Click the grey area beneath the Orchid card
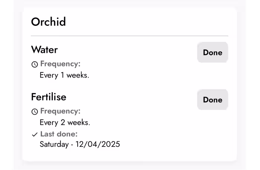The height and width of the screenshot is (170, 260). click(129, 166)
